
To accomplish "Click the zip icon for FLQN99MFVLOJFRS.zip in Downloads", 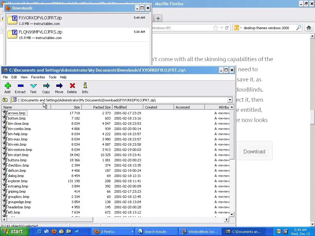I will (x=12, y=34).
